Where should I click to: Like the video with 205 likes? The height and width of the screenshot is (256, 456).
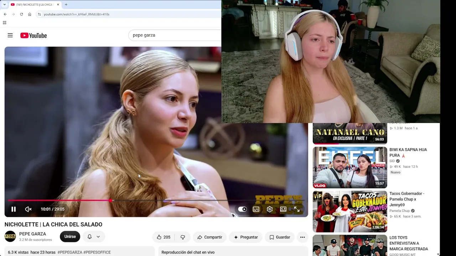click(164, 237)
